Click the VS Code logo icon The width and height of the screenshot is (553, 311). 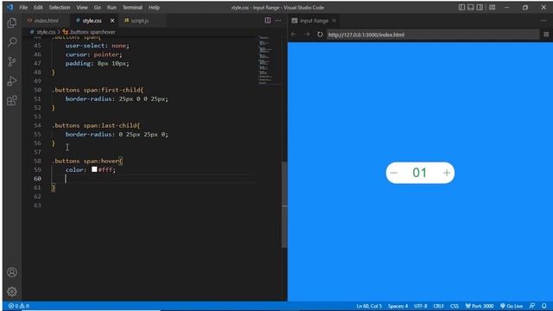pyautogui.click(x=10, y=7)
